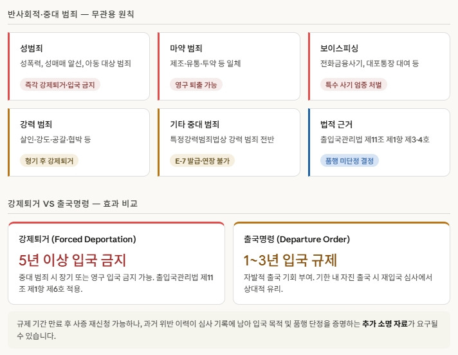Click the bold 추가 소명 자료 text
Image resolution: width=458 pixels, height=355 pixels.
click(385, 323)
